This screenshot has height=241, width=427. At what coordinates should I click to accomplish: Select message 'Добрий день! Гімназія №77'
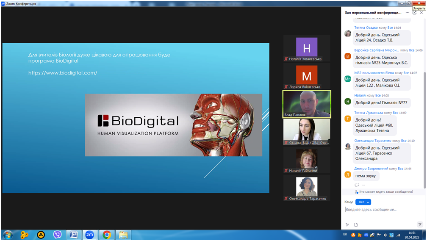(x=382, y=102)
